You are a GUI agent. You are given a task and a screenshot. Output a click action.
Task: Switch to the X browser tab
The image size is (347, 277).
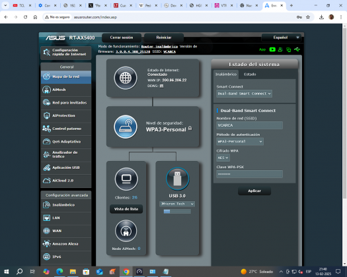[98, 5]
